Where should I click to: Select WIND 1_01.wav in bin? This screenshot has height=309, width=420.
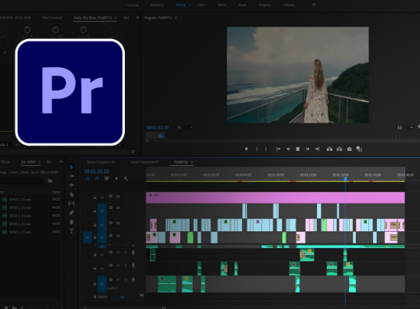pos(20,200)
